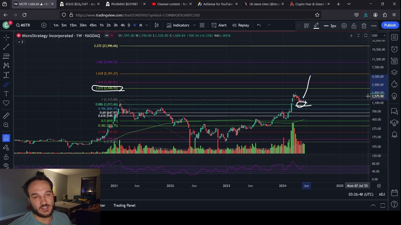This screenshot has height=225, width=401.
Task: Click the Publish button
Action: point(390,25)
